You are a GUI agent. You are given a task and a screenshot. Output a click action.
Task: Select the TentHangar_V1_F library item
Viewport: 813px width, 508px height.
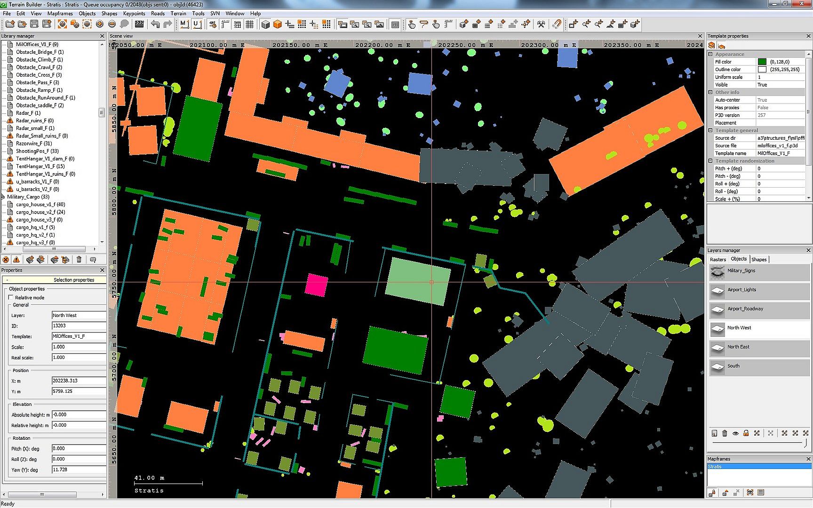point(40,167)
